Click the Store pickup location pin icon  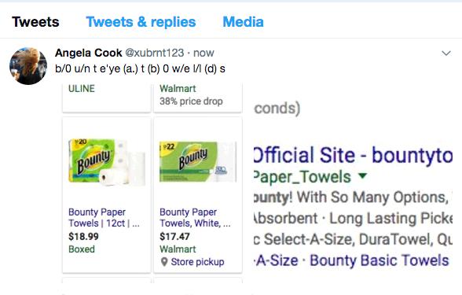[164, 262]
